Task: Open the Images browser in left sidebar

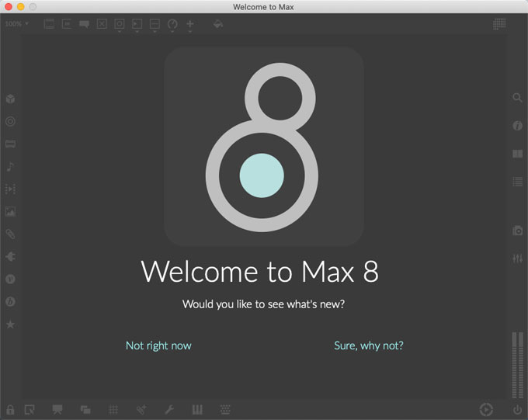Action: point(11,211)
